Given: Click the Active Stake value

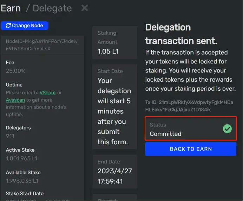Looking at the screenshot, I should coord(21,158).
